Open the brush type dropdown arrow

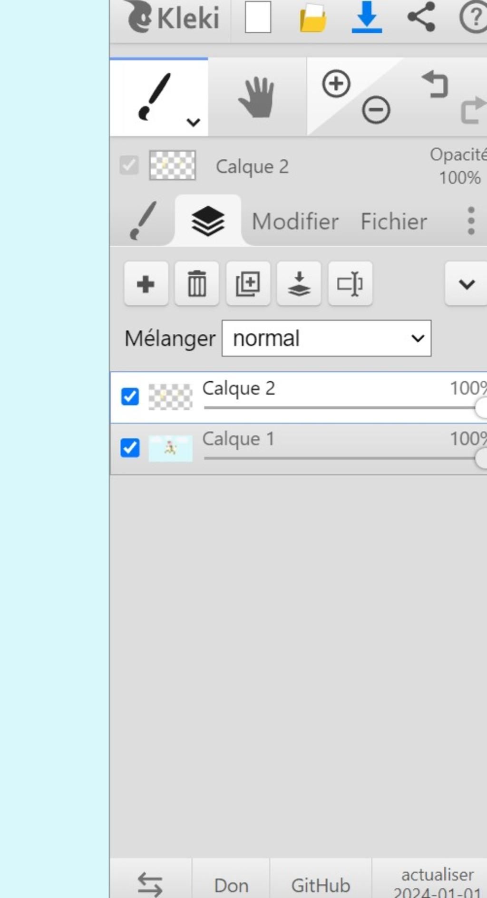(x=193, y=122)
